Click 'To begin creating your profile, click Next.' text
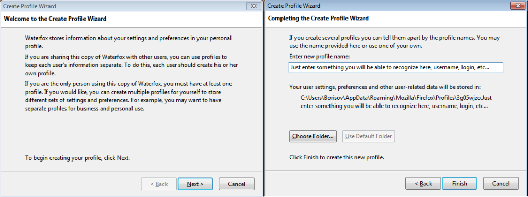The height and width of the screenshot is (197, 528). (x=78, y=158)
